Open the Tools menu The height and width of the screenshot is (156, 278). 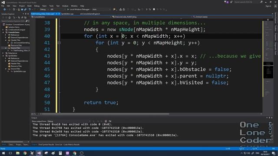click(x=51, y=6)
